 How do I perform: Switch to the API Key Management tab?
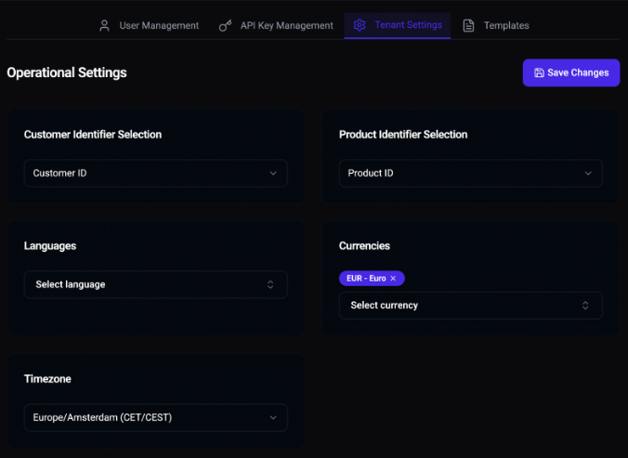pyautogui.click(x=286, y=25)
